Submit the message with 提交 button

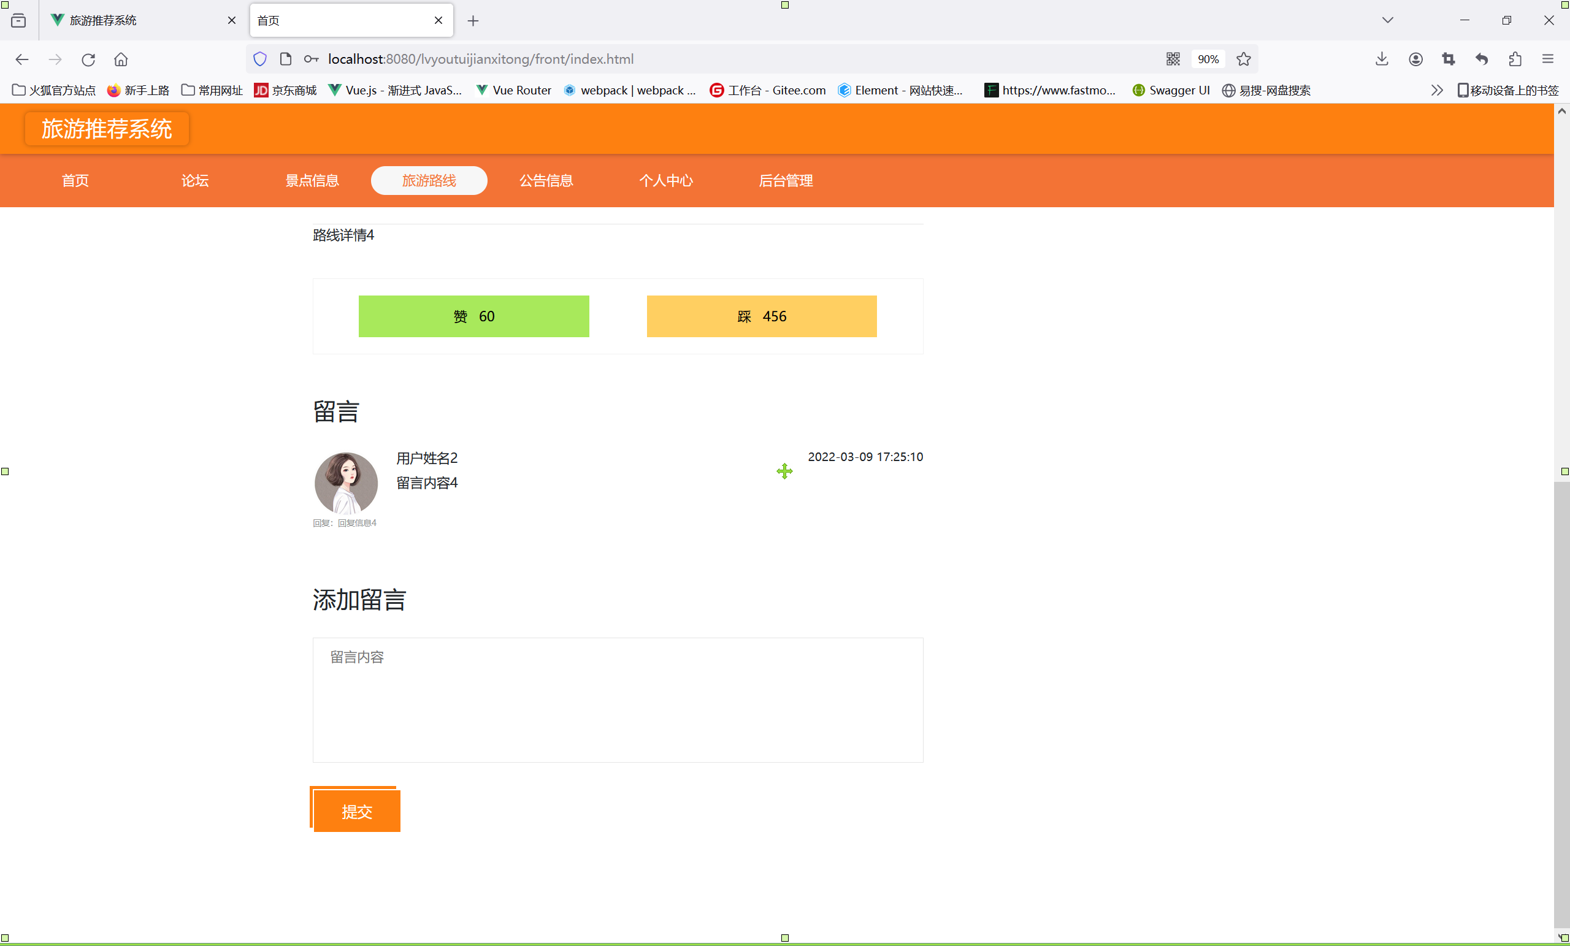click(x=356, y=811)
